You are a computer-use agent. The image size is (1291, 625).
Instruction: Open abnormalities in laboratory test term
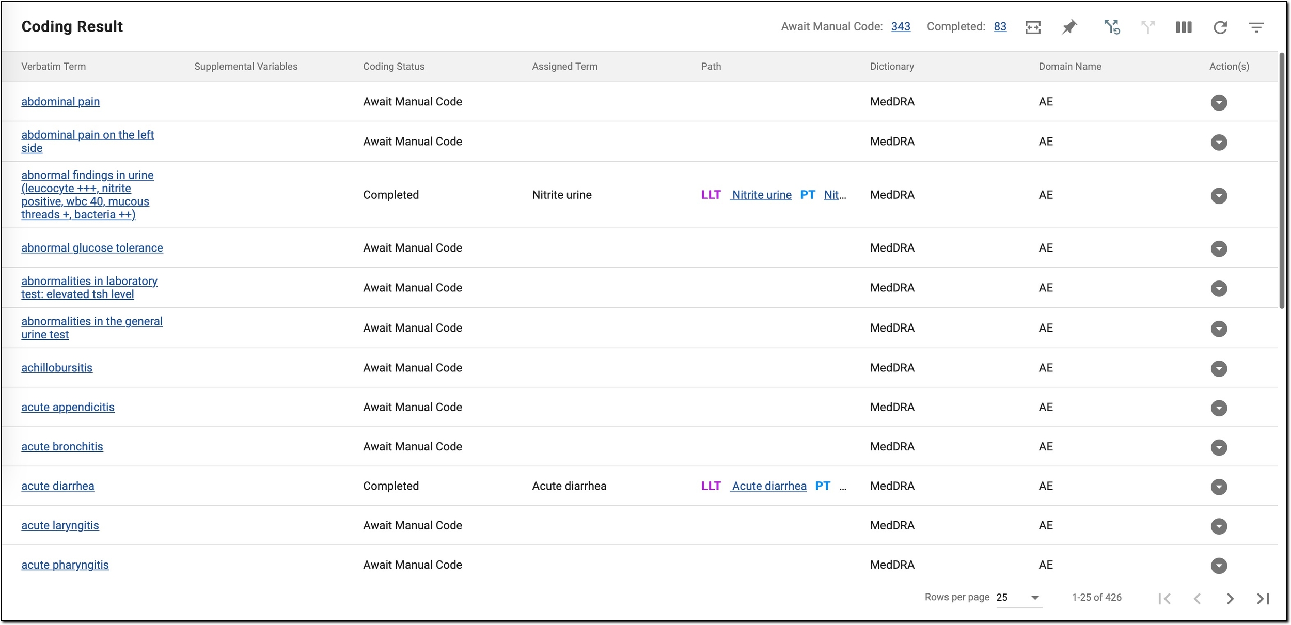pyautogui.click(x=89, y=288)
